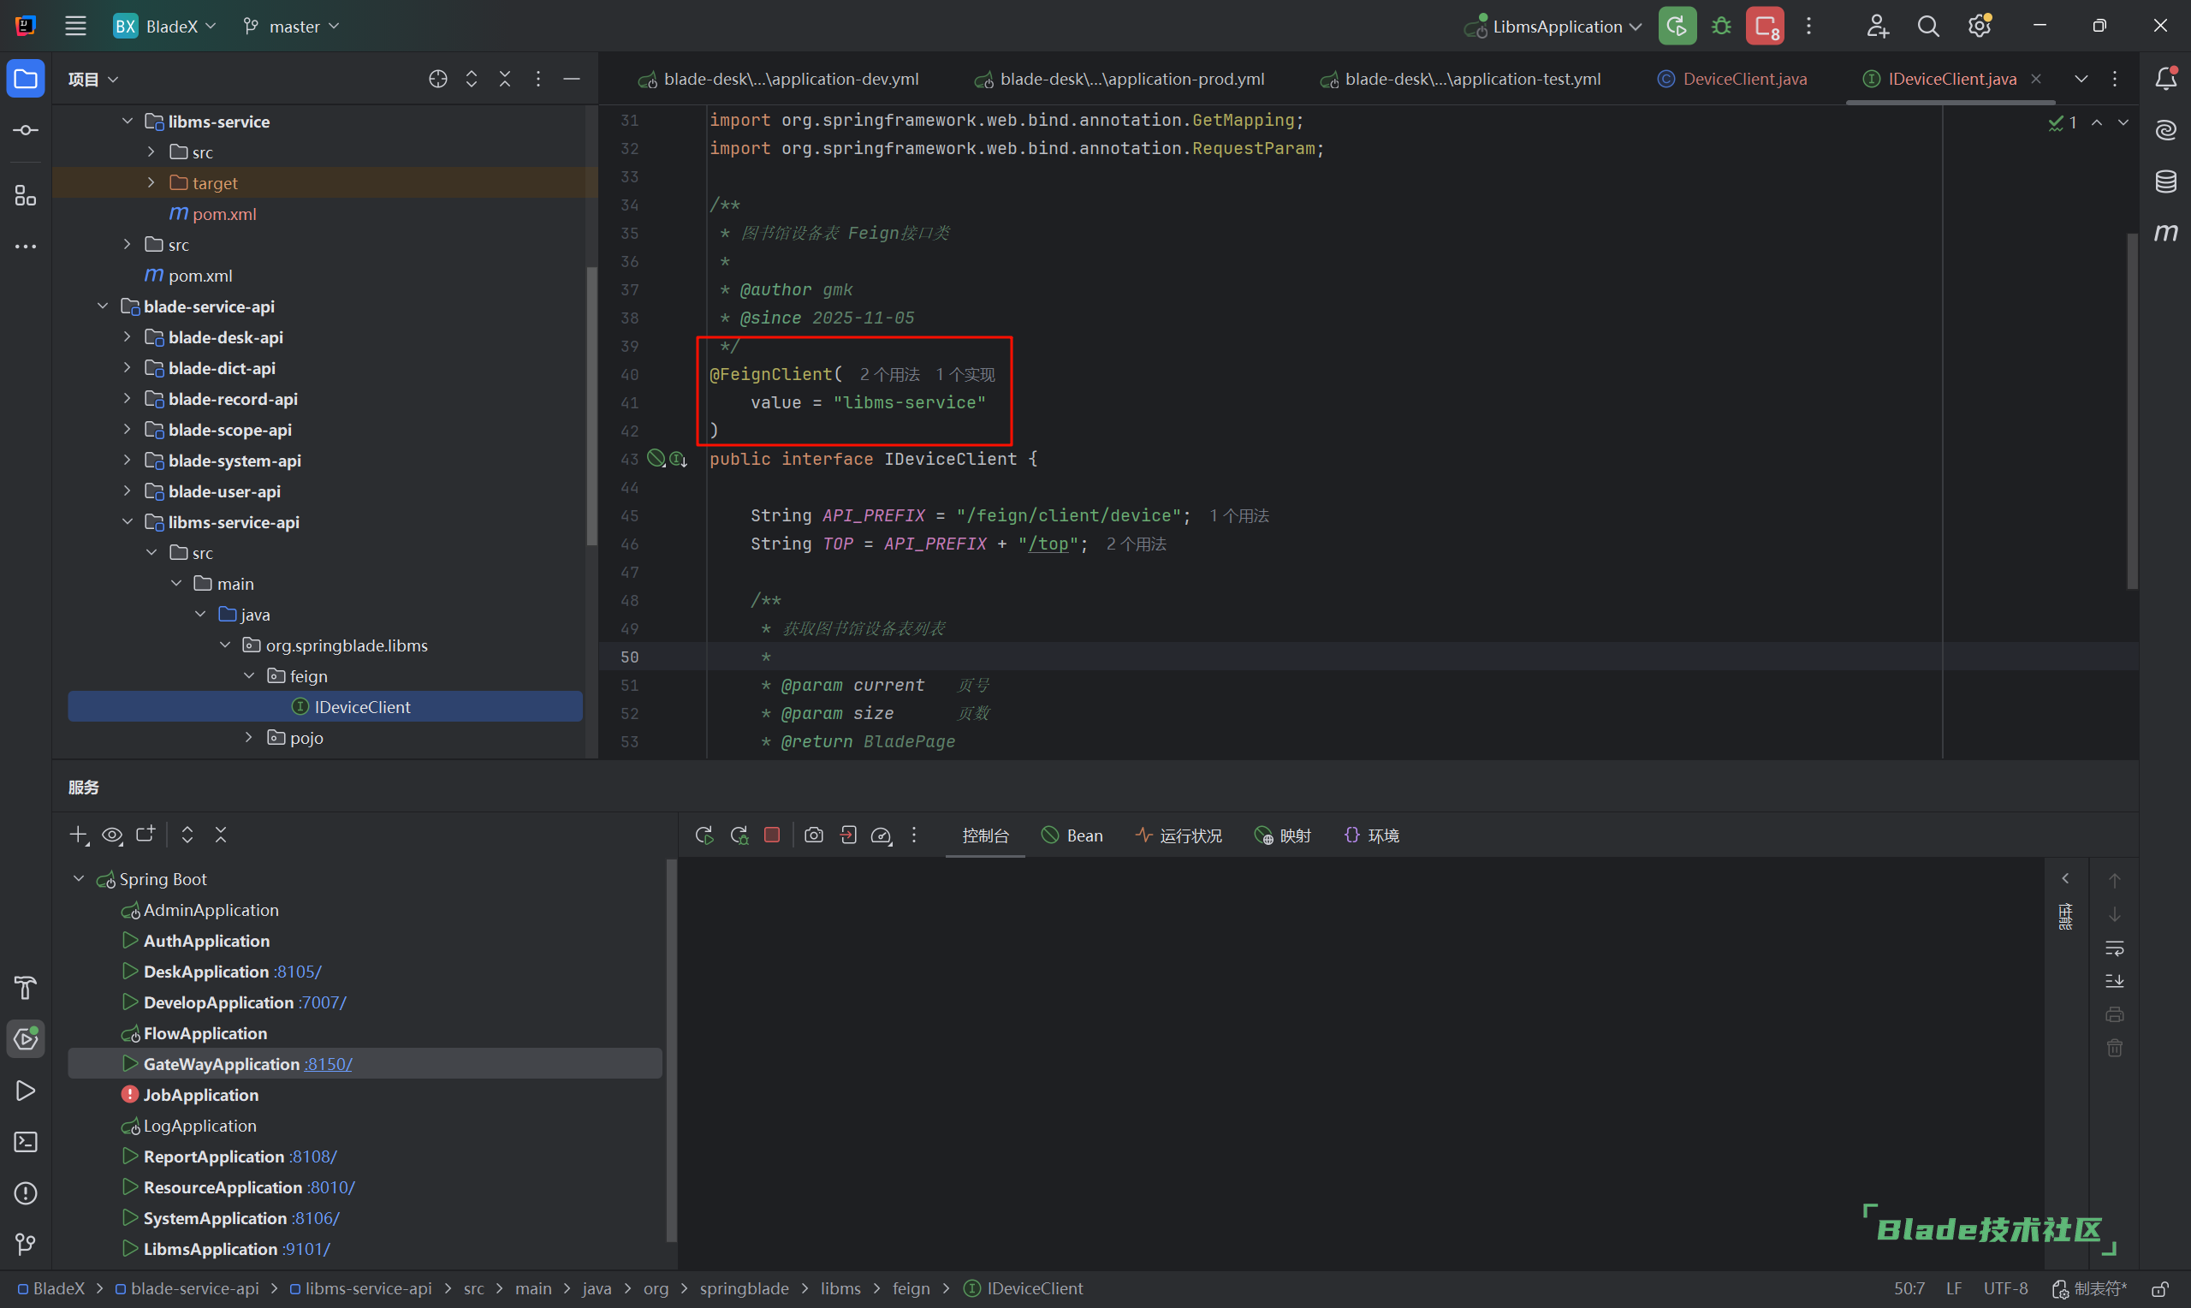Click the Select Opened File locate icon
Image resolution: width=2191 pixels, height=1308 pixels.
click(x=438, y=80)
